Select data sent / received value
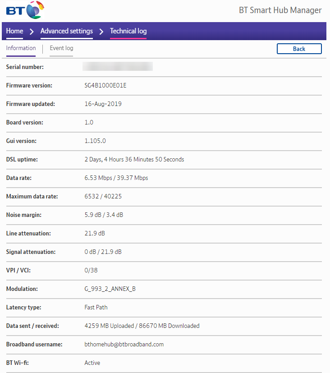330x373 pixels. coord(142,326)
